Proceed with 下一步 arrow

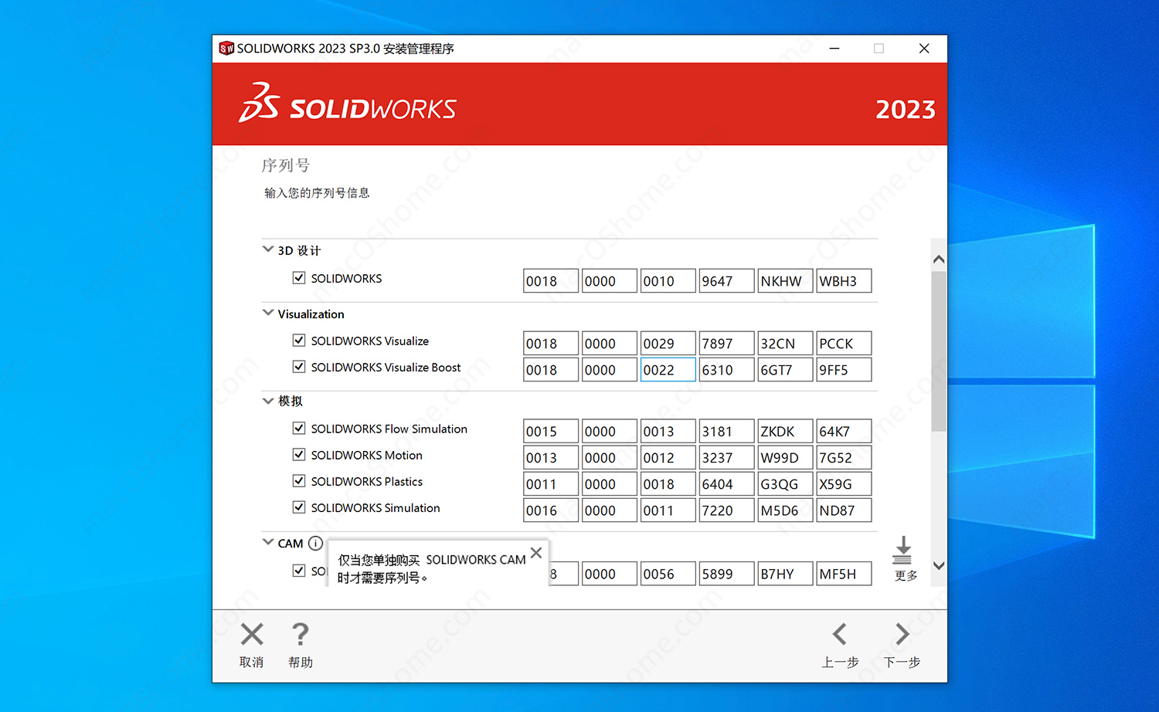pyautogui.click(x=902, y=635)
